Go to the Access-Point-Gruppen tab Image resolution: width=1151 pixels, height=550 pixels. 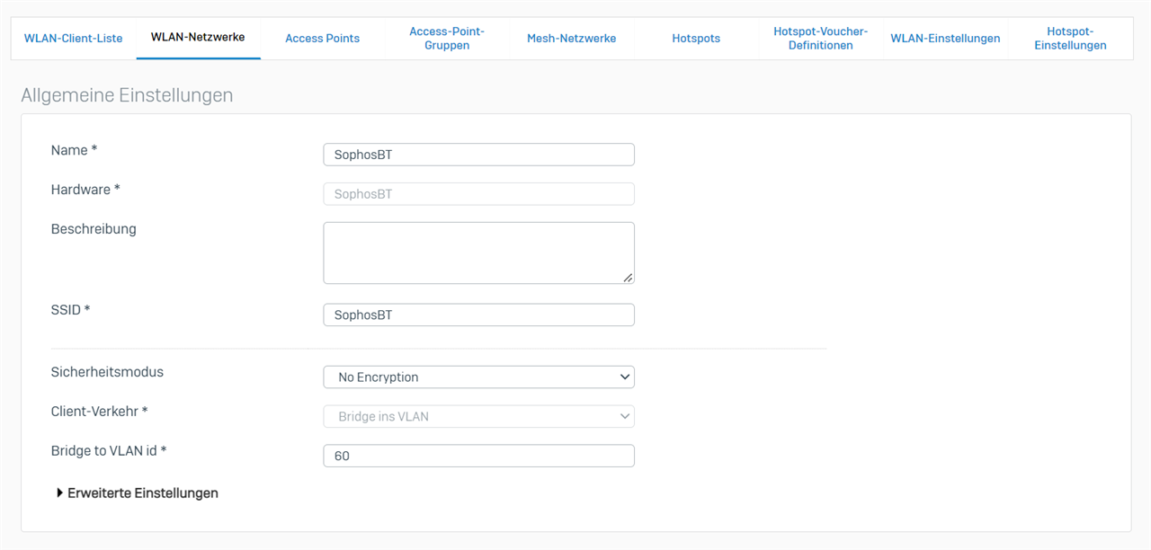tap(447, 39)
